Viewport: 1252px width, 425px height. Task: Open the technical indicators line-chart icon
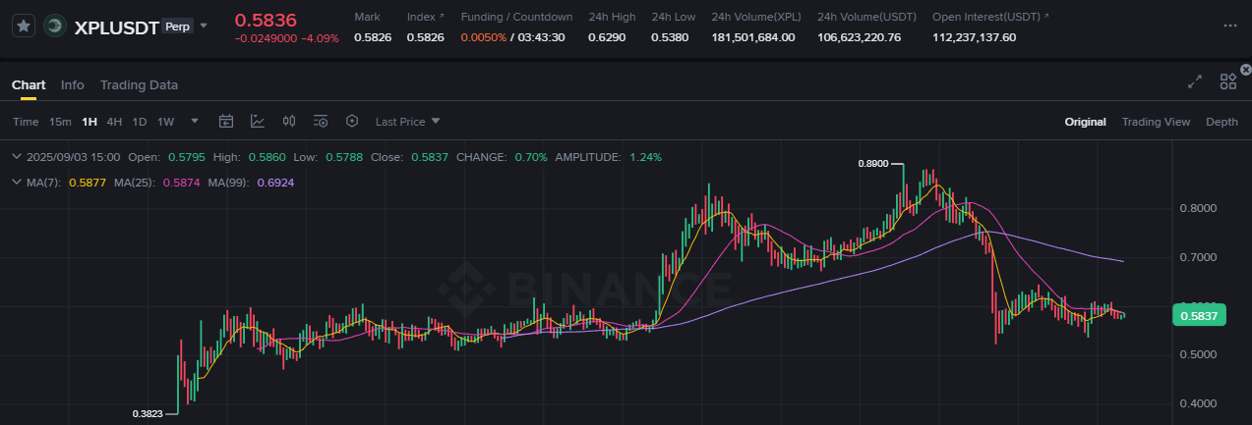(x=258, y=122)
